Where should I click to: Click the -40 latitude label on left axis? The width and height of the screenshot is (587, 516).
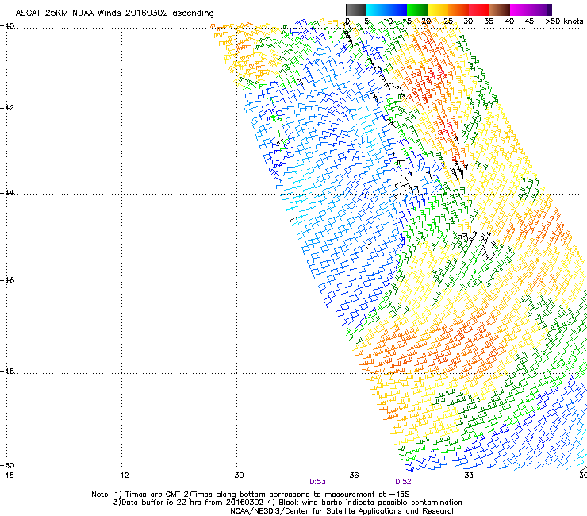[7, 26]
